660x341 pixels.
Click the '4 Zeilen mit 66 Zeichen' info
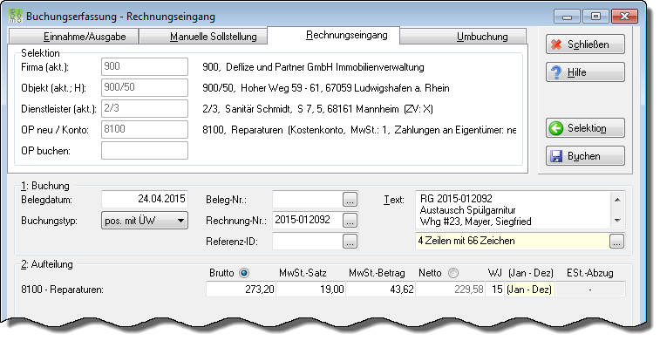513,242
